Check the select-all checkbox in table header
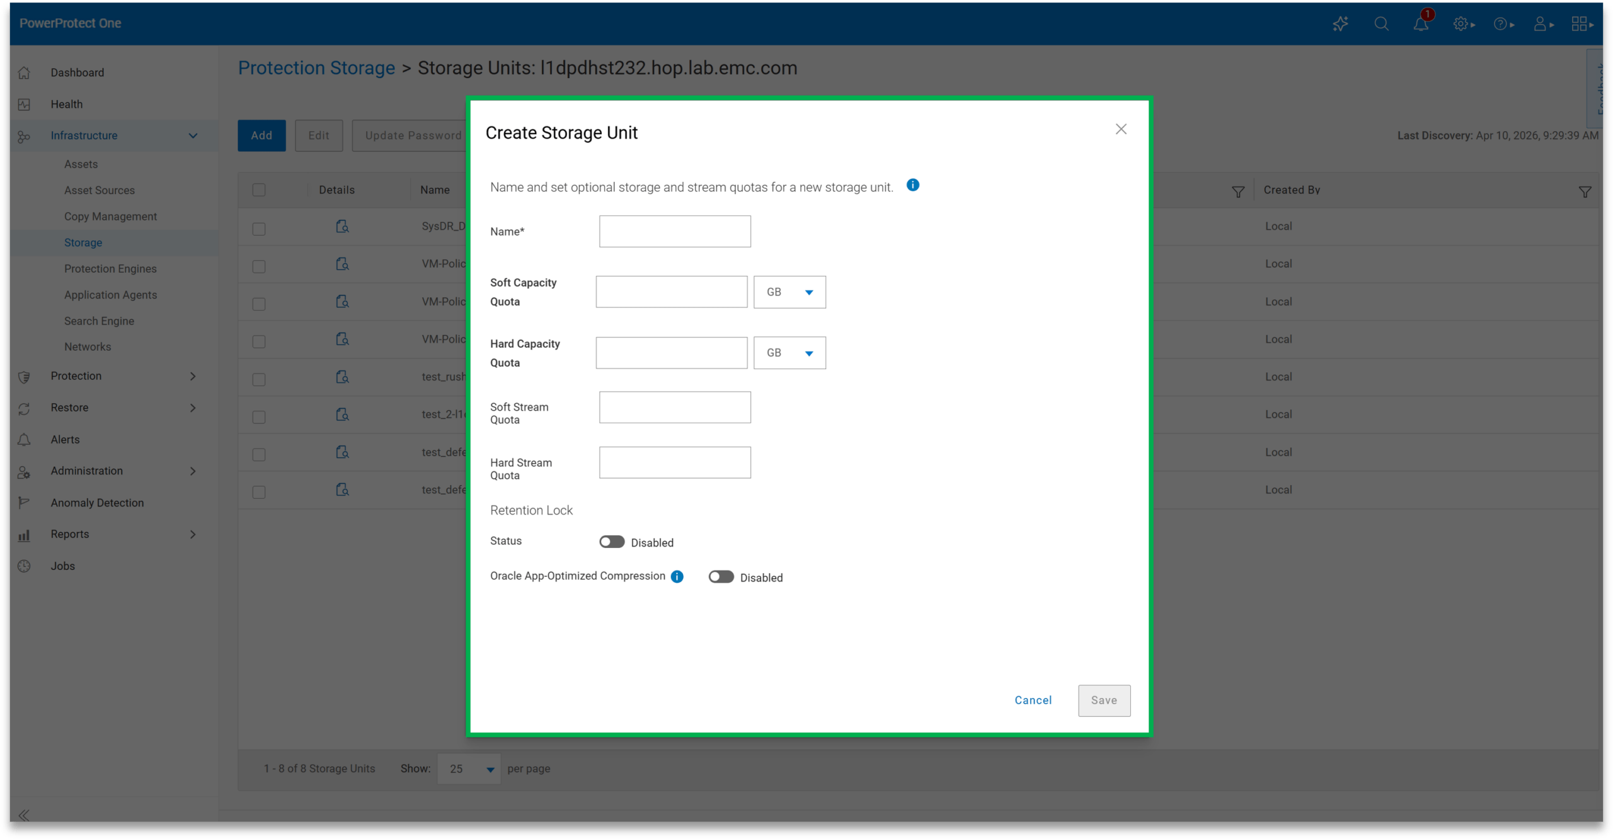The image size is (1613, 839). [258, 190]
